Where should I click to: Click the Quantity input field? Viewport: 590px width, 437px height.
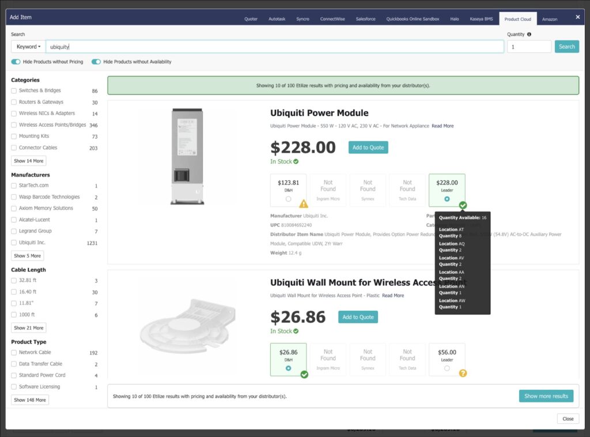point(529,47)
